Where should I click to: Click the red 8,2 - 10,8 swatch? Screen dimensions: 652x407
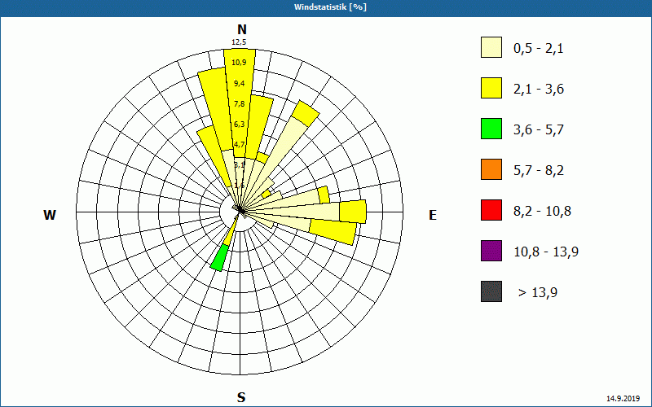coord(491,210)
